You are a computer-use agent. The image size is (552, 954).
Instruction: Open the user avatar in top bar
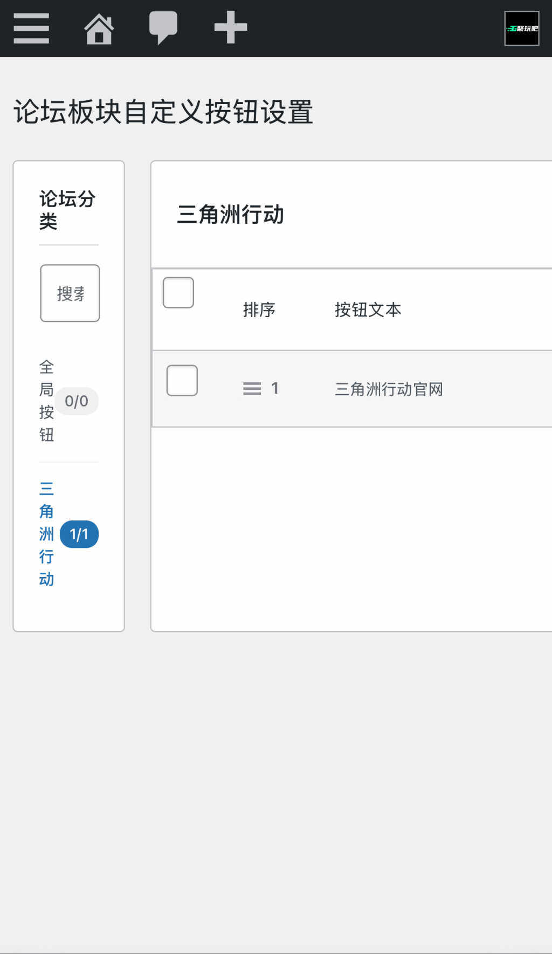[521, 29]
